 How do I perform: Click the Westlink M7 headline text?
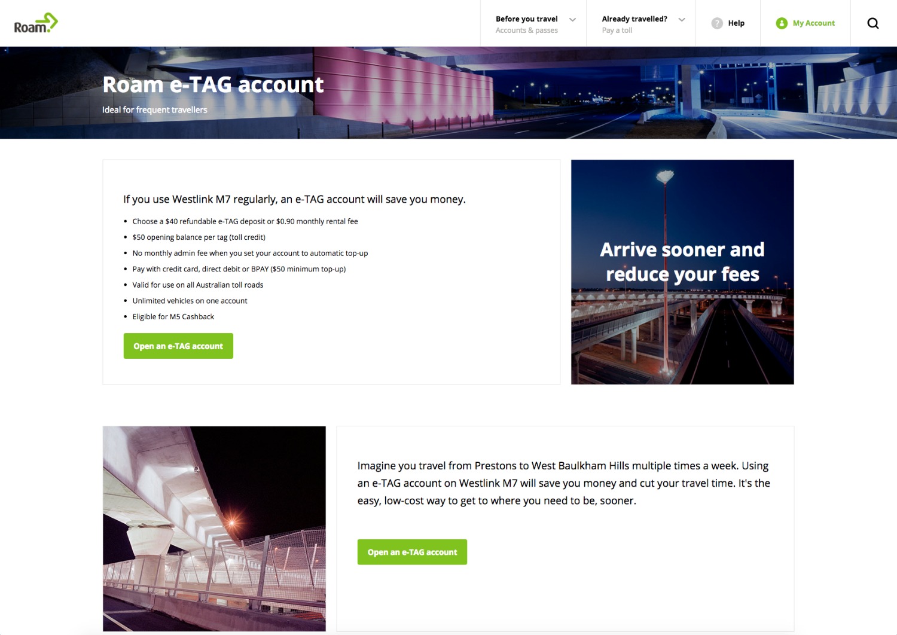point(294,199)
